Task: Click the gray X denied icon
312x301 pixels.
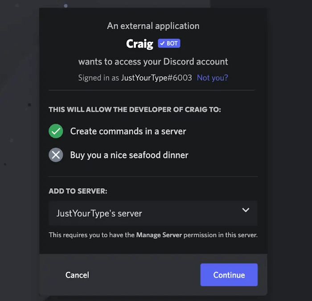Action: click(x=56, y=155)
